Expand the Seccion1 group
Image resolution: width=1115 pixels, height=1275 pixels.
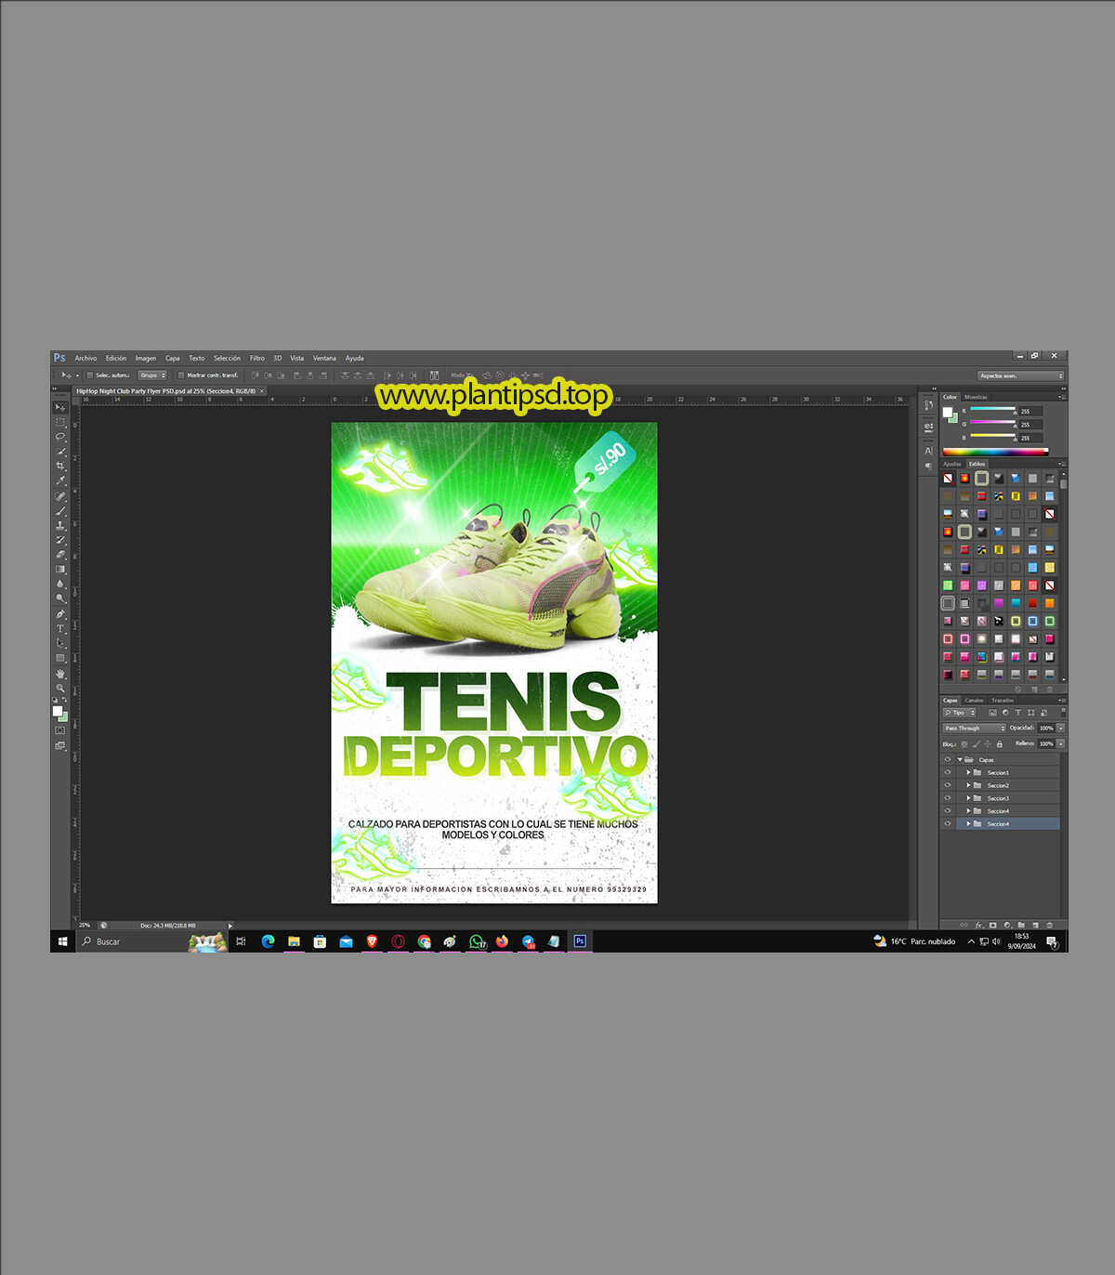pos(968,772)
